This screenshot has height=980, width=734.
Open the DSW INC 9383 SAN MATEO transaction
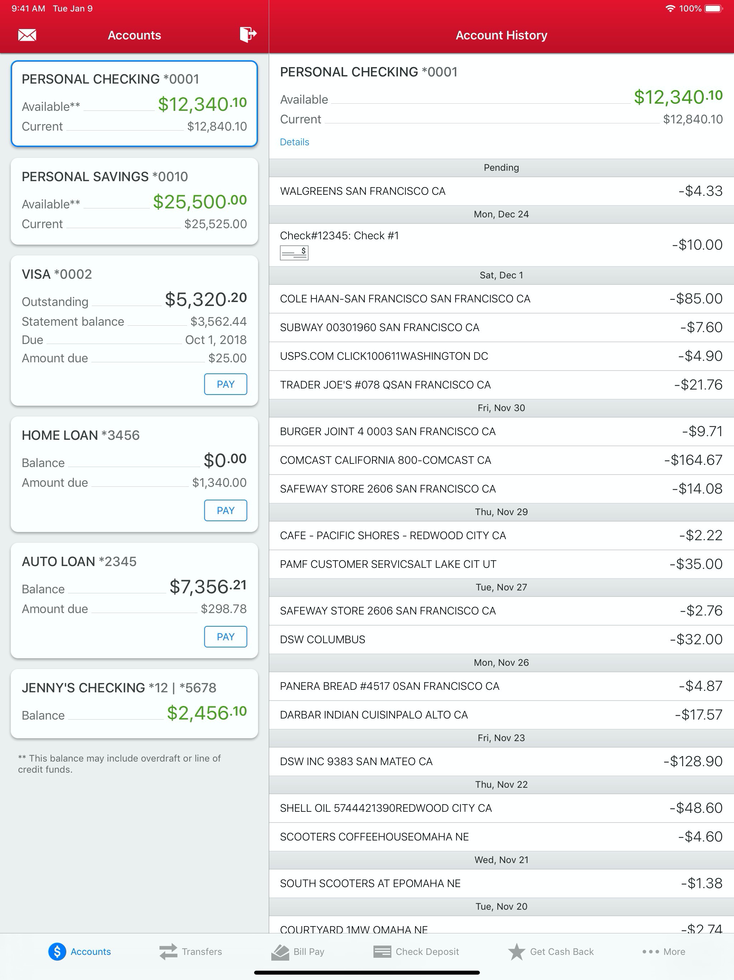pyautogui.click(x=501, y=761)
